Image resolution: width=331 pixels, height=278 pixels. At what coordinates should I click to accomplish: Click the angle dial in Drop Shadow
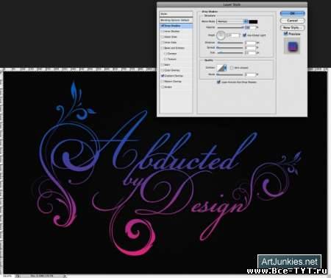click(x=221, y=35)
